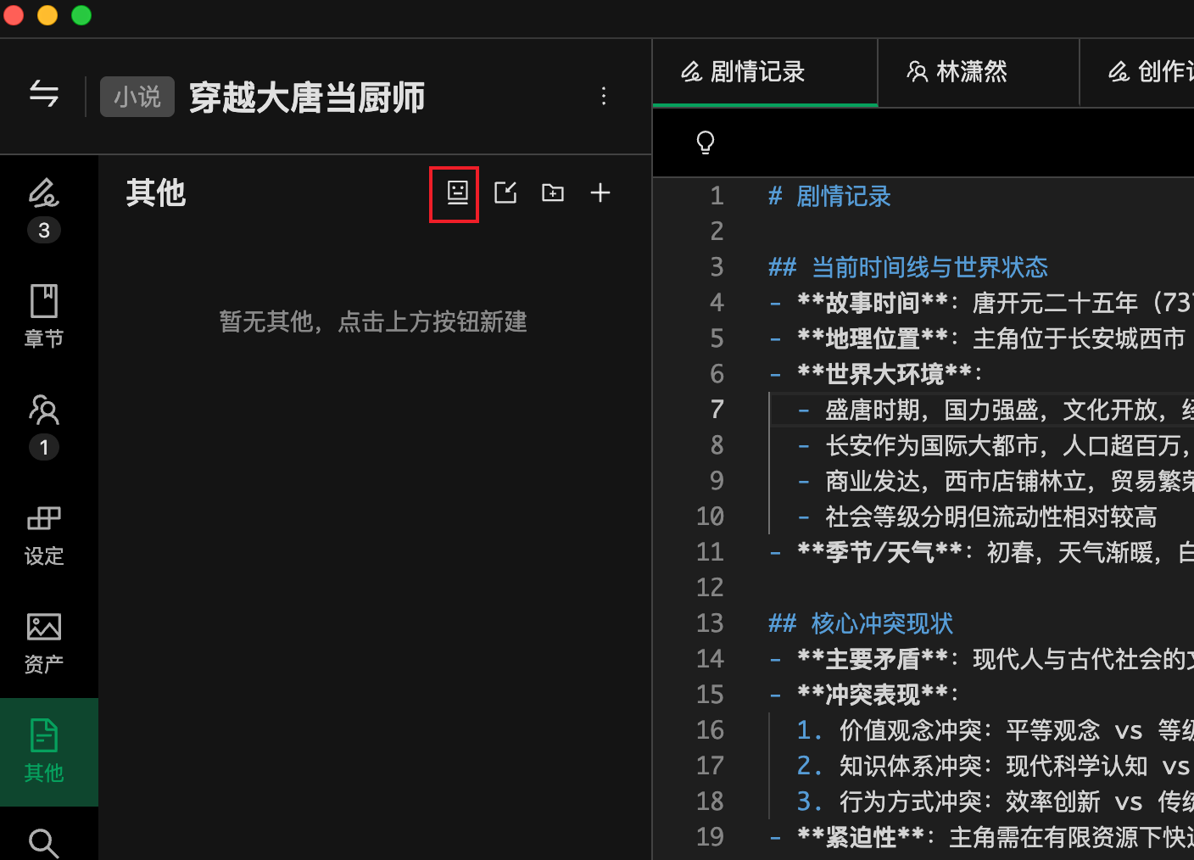1194x860 pixels.
Task: Click the lightbulb suggestion icon
Action: 706,142
